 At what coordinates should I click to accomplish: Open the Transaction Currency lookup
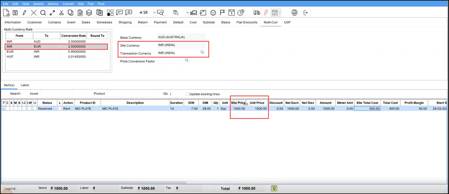click(x=202, y=52)
